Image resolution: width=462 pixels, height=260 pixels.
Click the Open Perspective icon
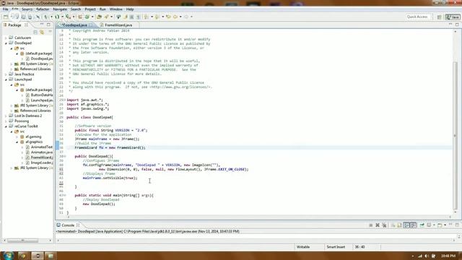click(439, 17)
